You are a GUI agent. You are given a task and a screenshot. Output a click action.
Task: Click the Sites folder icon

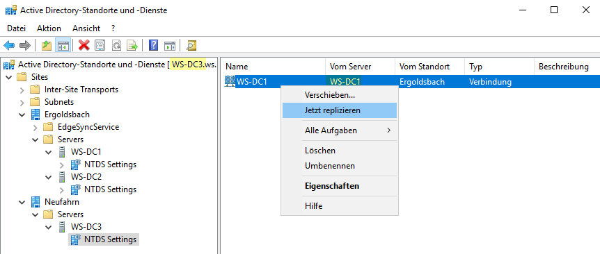click(22, 77)
